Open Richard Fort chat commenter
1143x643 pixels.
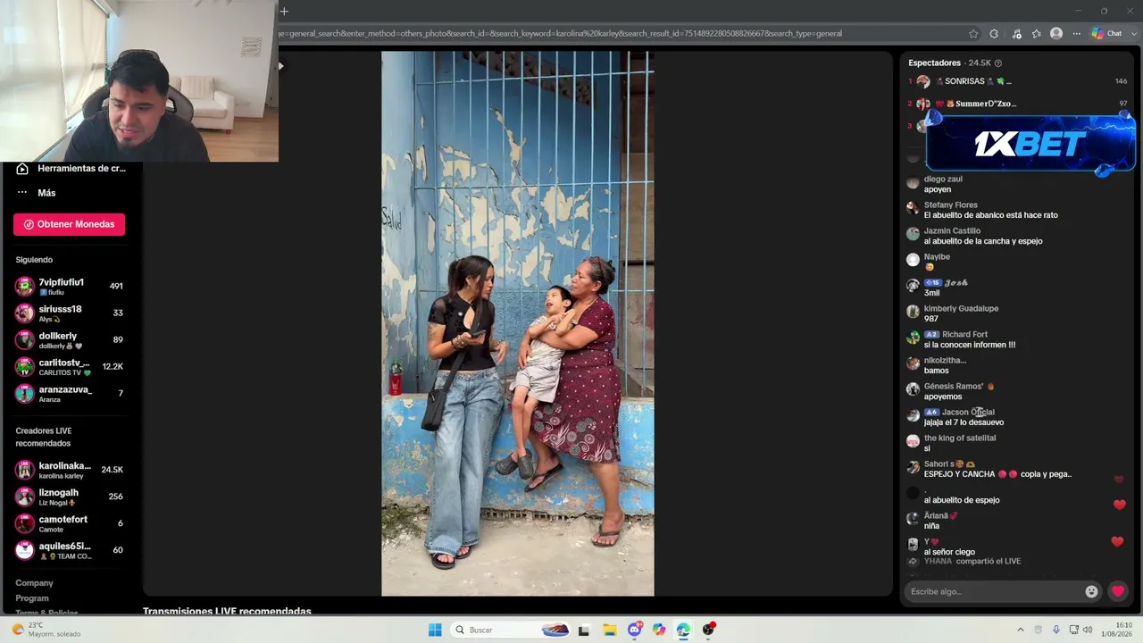click(964, 335)
